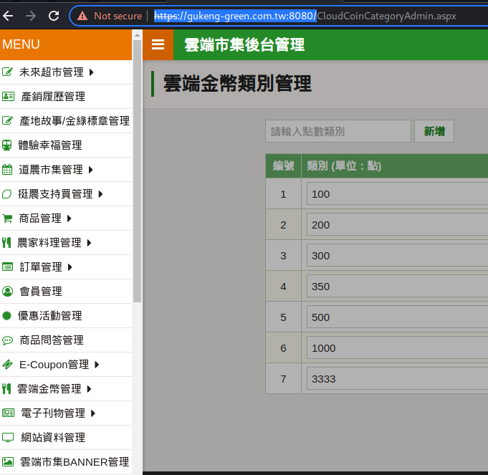Click the leaf icon beside 挺農支持買管理

[x=7, y=193]
